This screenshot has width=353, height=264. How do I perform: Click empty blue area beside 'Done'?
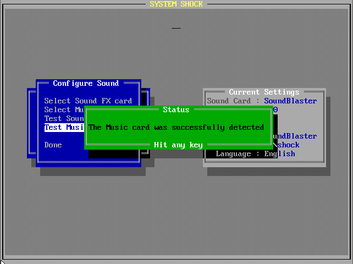(74, 145)
